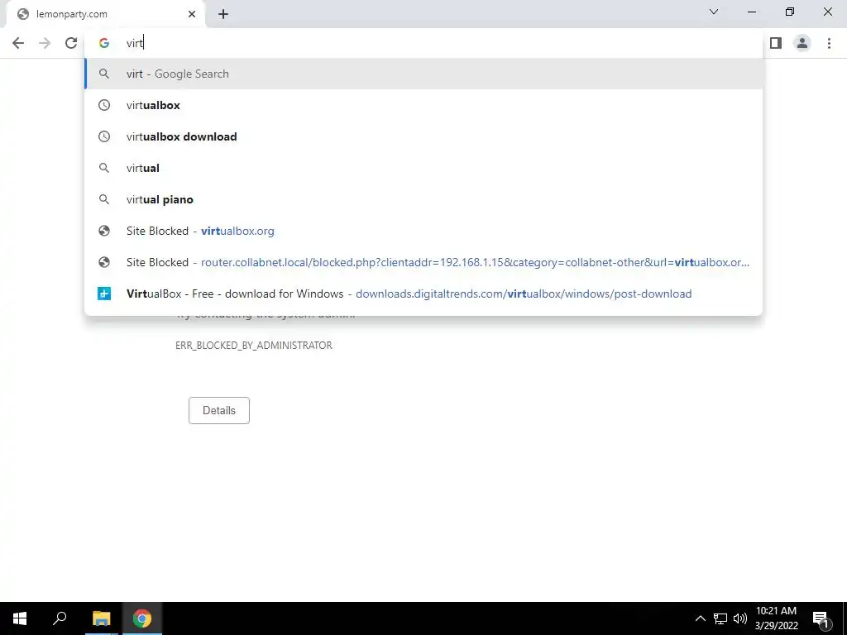Show hidden system tray icons
Image resolution: width=847 pixels, height=635 pixels.
point(700,618)
